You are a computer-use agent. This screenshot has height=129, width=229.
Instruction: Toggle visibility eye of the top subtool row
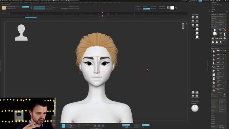tap(225, 51)
